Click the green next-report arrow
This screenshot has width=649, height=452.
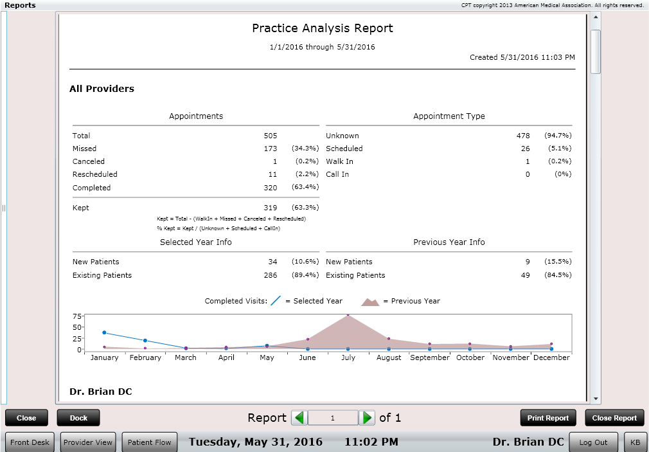367,418
